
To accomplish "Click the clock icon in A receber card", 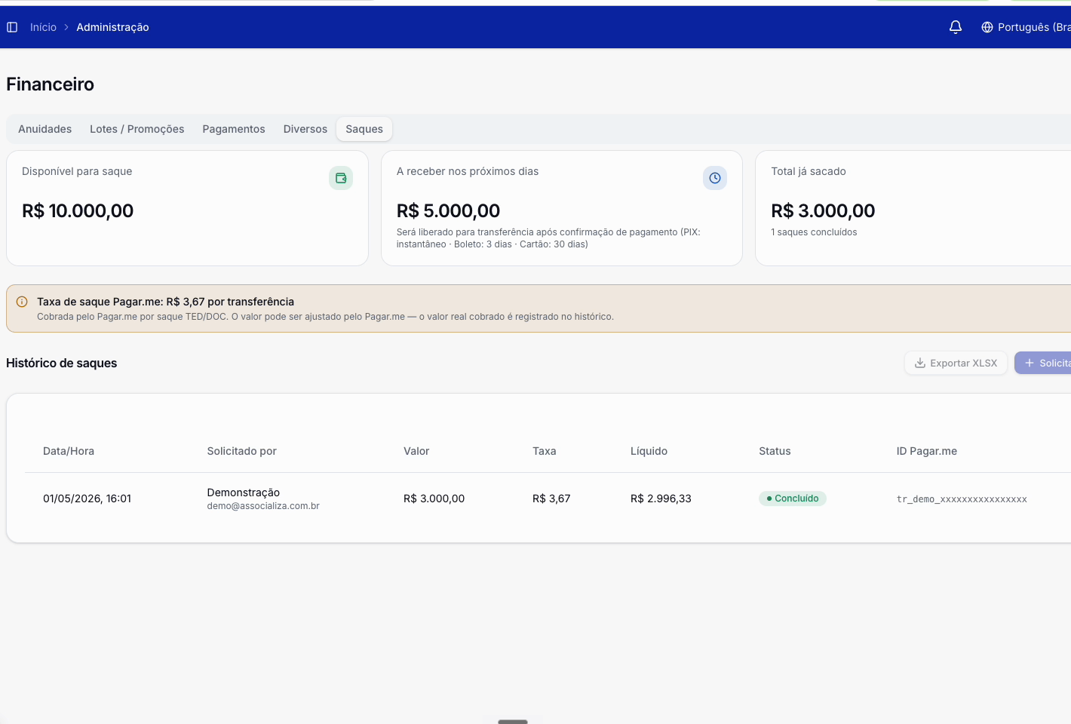I will click(715, 178).
